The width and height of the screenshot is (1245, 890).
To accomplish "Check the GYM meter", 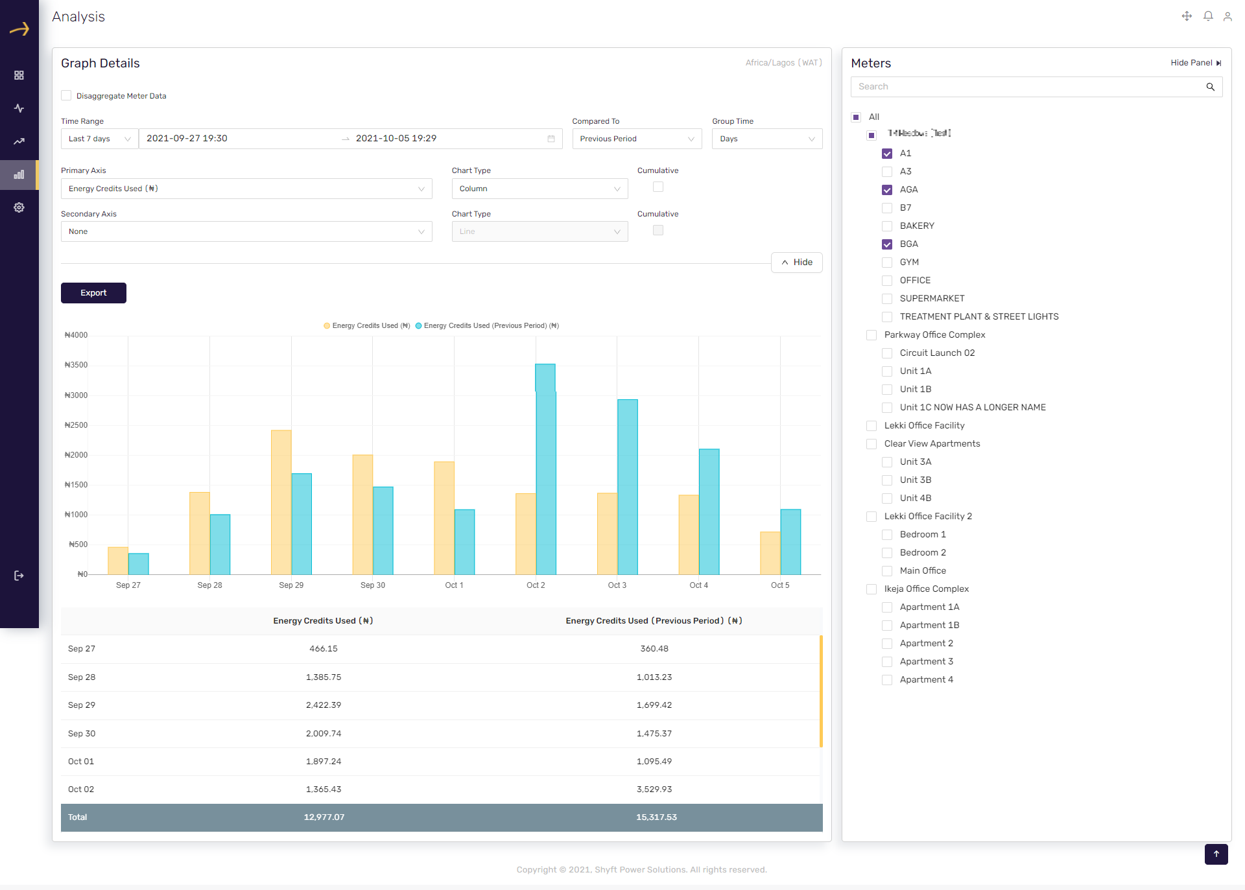I will coord(887,263).
